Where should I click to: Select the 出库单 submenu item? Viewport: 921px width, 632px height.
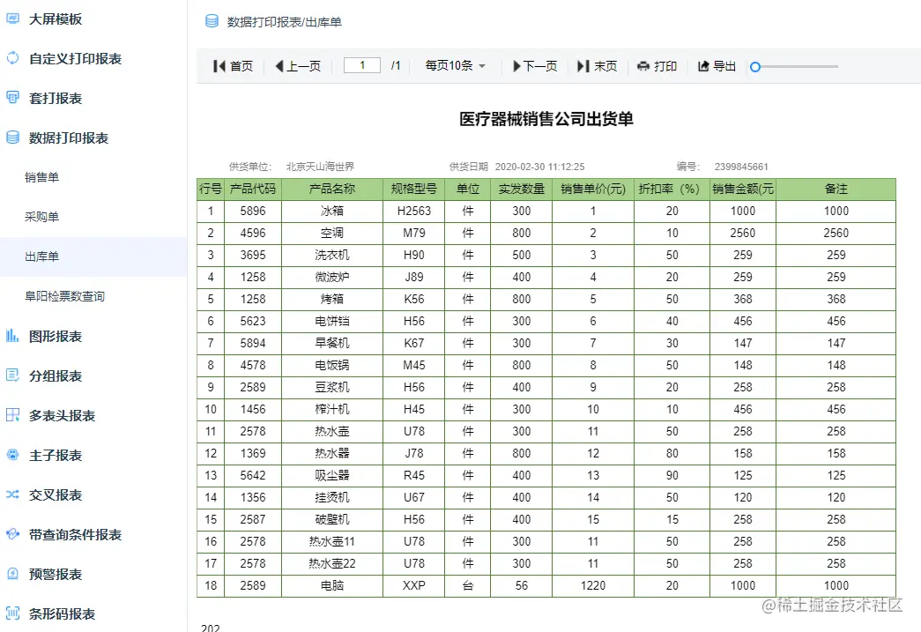pyautogui.click(x=93, y=257)
